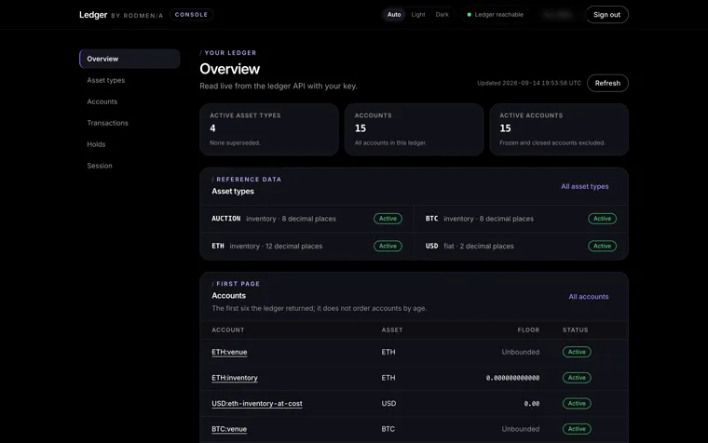Click the Ledger logo text
This screenshot has width=708, height=443.
click(x=93, y=15)
